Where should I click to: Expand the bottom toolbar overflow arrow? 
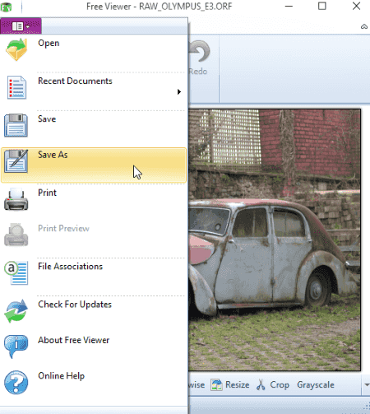coord(367,384)
